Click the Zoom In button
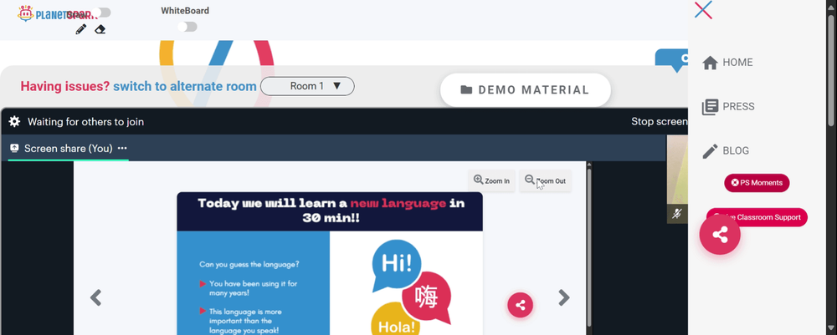The width and height of the screenshot is (837, 335). [491, 181]
